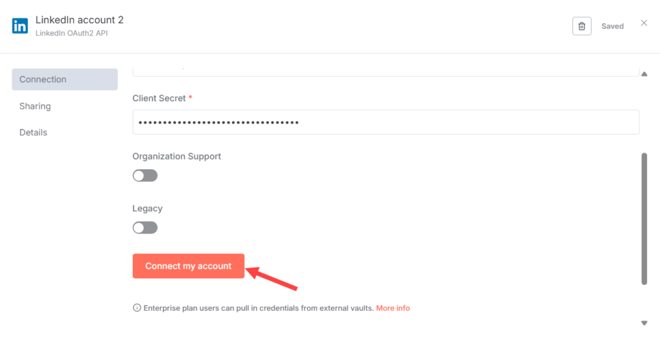The width and height of the screenshot is (660, 339).
Task: Switch to the Sharing tab
Action: point(35,106)
